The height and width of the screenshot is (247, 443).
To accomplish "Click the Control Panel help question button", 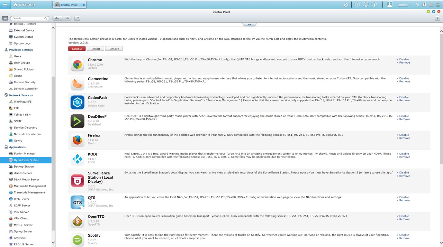I will (437, 18).
